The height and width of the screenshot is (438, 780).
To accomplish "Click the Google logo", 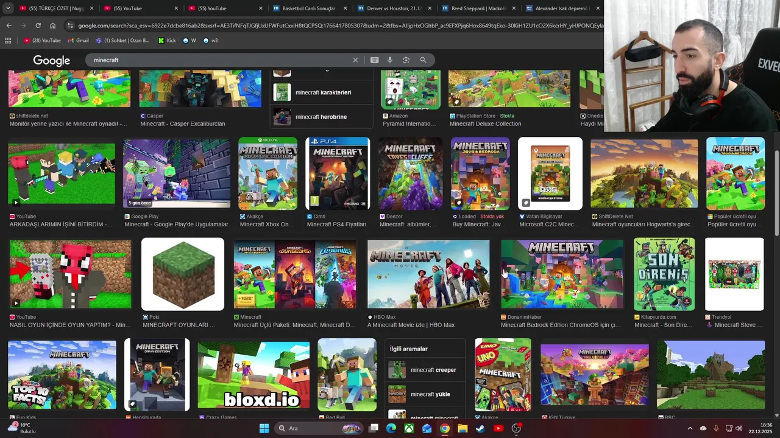I will click(x=52, y=60).
